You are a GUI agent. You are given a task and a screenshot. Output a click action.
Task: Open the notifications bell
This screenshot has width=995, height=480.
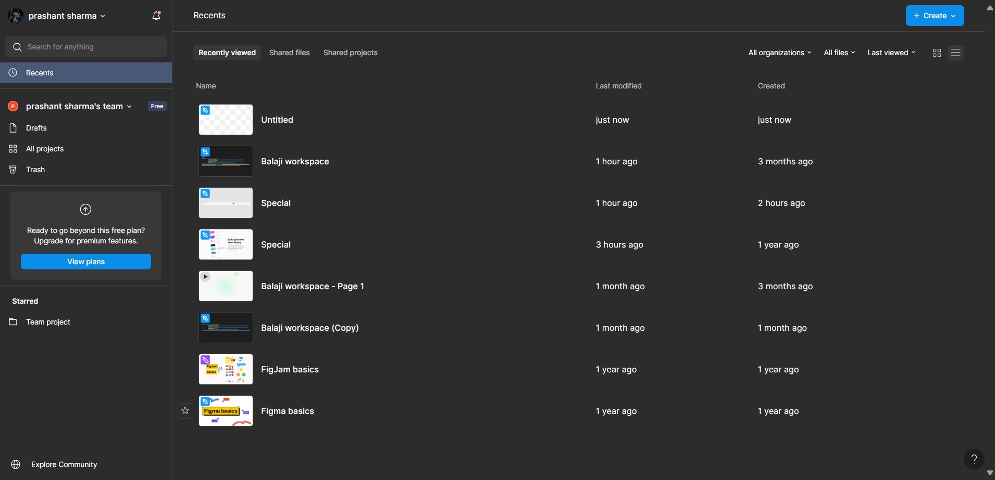[156, 16]
